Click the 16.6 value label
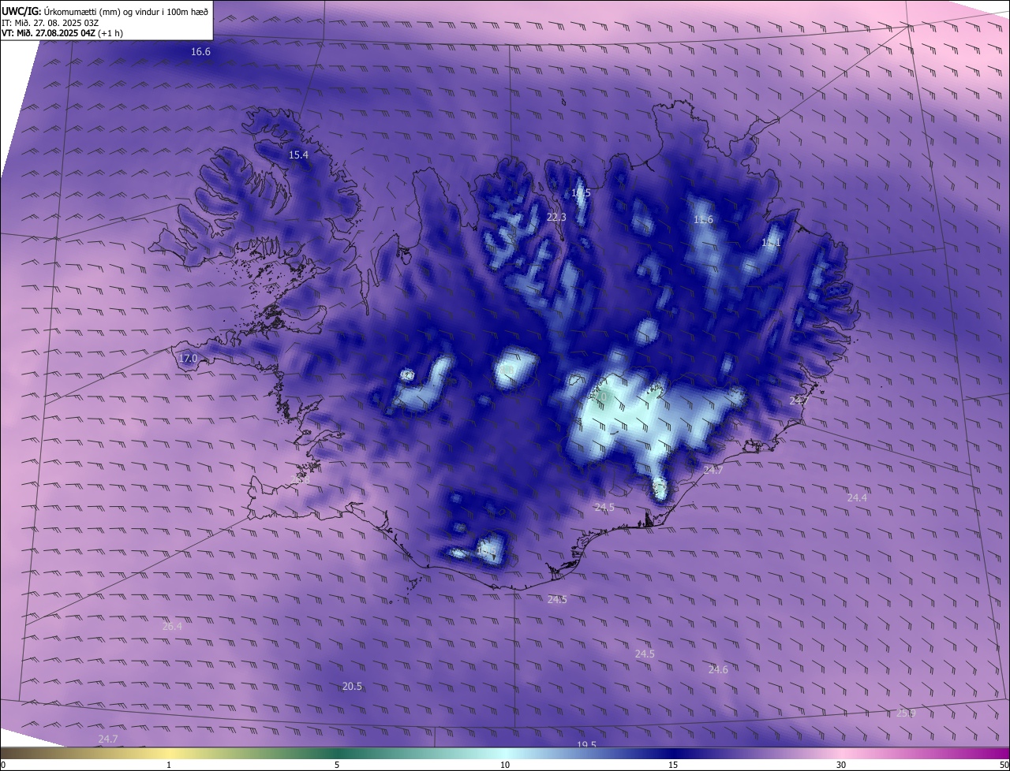1010x771 pixels. click(201, 51)
